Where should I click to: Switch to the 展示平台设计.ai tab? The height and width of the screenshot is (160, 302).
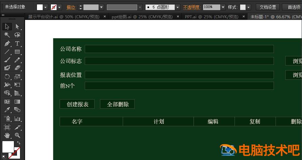point(63,17)
